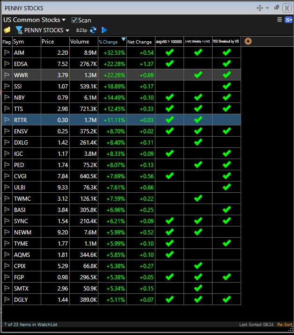Click the Re-Sort link
This screenshot has width=294, height=335.
click(x=285, y=324)
